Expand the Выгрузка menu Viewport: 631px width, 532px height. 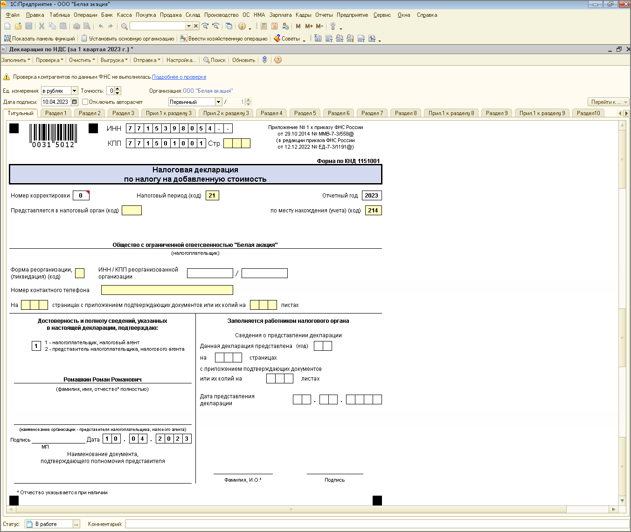pos(114,60)
